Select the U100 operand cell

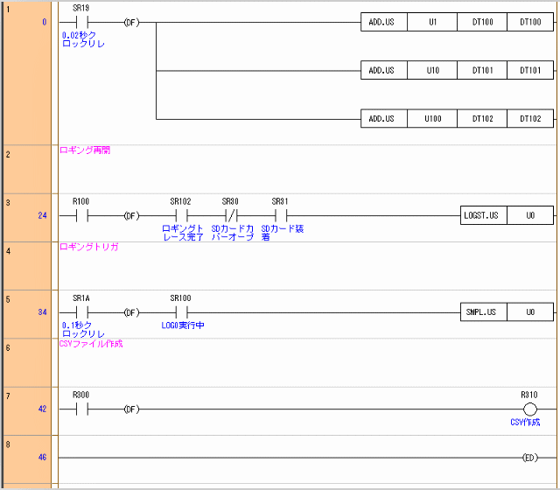(432, 118)
